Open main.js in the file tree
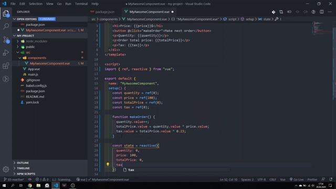Image resolution: width=336 pixels, height=189 pixels. coord(33,75)
